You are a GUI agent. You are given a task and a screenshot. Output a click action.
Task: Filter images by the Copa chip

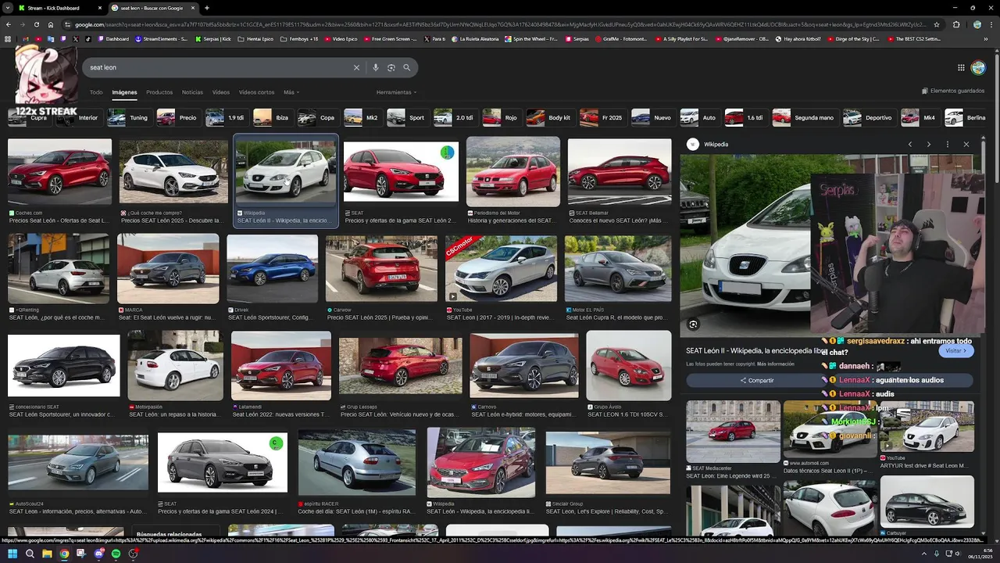318,118
